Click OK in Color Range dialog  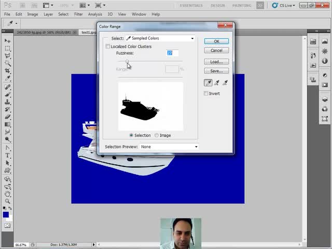point(216,41)
